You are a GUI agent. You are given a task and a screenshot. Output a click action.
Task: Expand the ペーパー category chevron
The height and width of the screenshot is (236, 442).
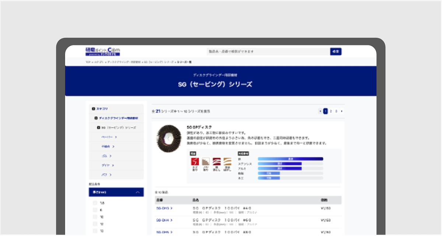[116, 136]
